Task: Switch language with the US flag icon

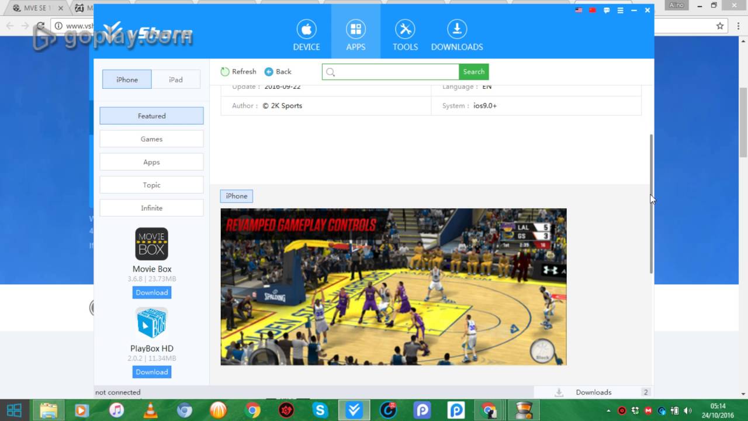Action: (x=579, y=11)
